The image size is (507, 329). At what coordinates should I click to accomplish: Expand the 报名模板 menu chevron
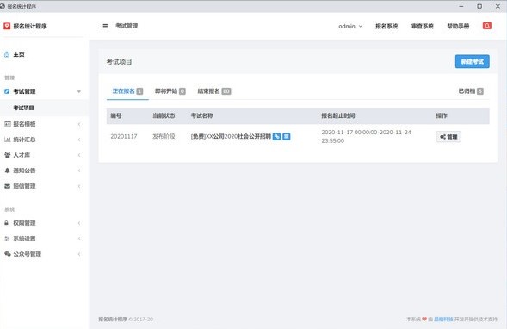79,124
